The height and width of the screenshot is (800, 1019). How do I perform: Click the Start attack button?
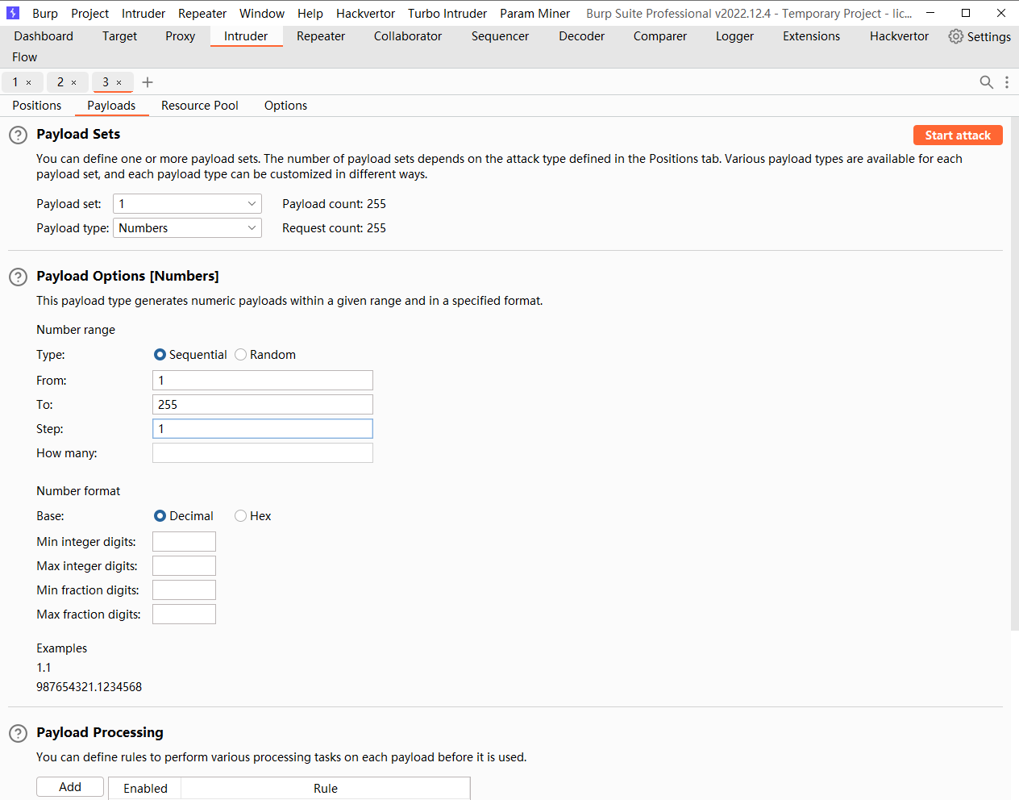[x=958, y=135]
